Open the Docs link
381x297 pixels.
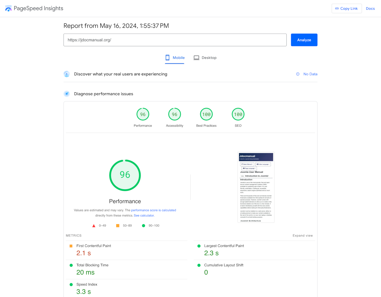pyautogui.click(x=370, y=8)
